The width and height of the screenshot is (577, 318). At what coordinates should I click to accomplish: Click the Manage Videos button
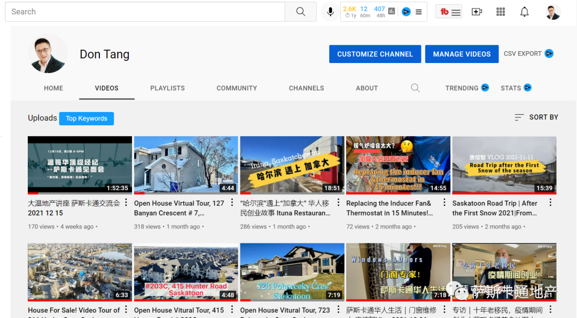coord(462,54)
